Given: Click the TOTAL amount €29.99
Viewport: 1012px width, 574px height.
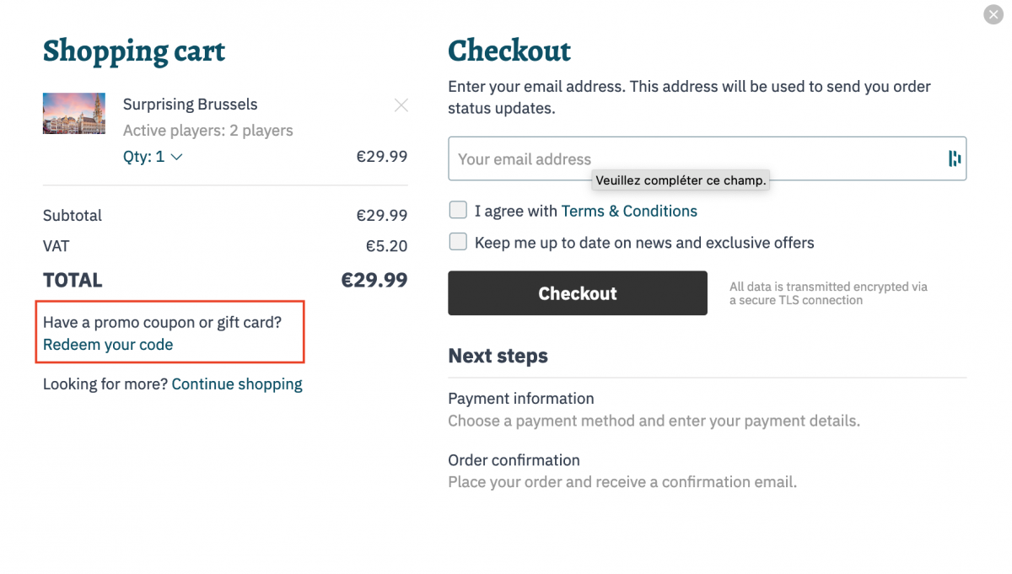Looking at the screenshot, I should (374, 281).
